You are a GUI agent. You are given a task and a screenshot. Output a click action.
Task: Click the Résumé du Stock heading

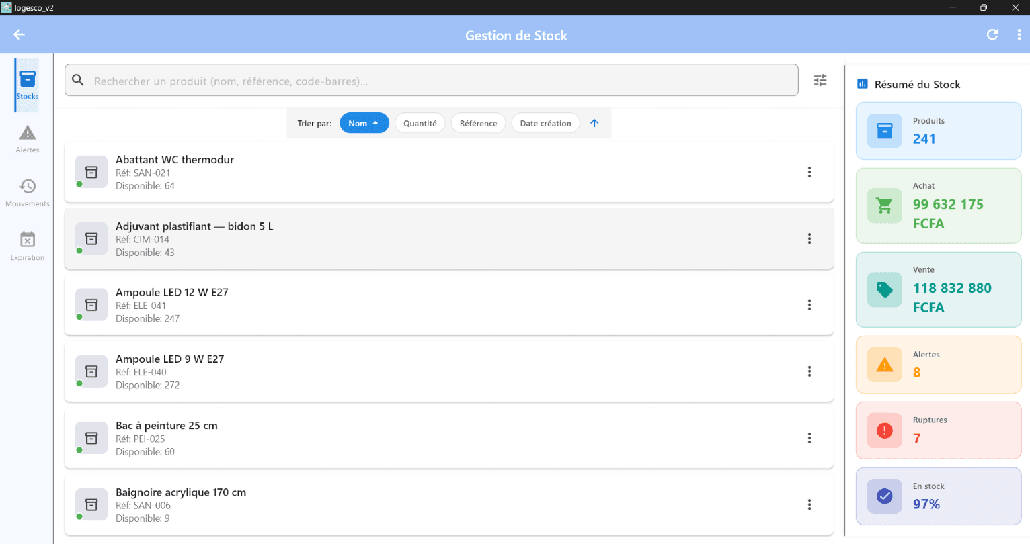tap(917, 84)
